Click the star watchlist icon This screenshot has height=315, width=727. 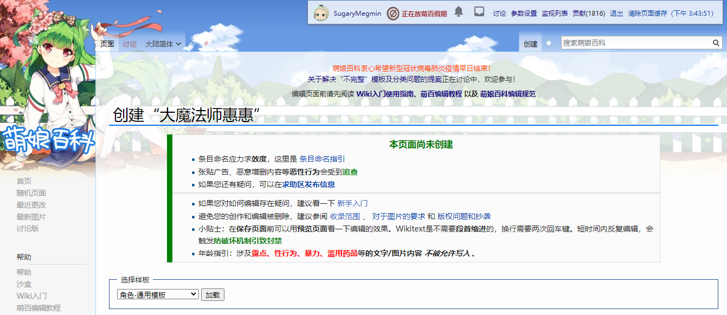[x=549, y=43]
